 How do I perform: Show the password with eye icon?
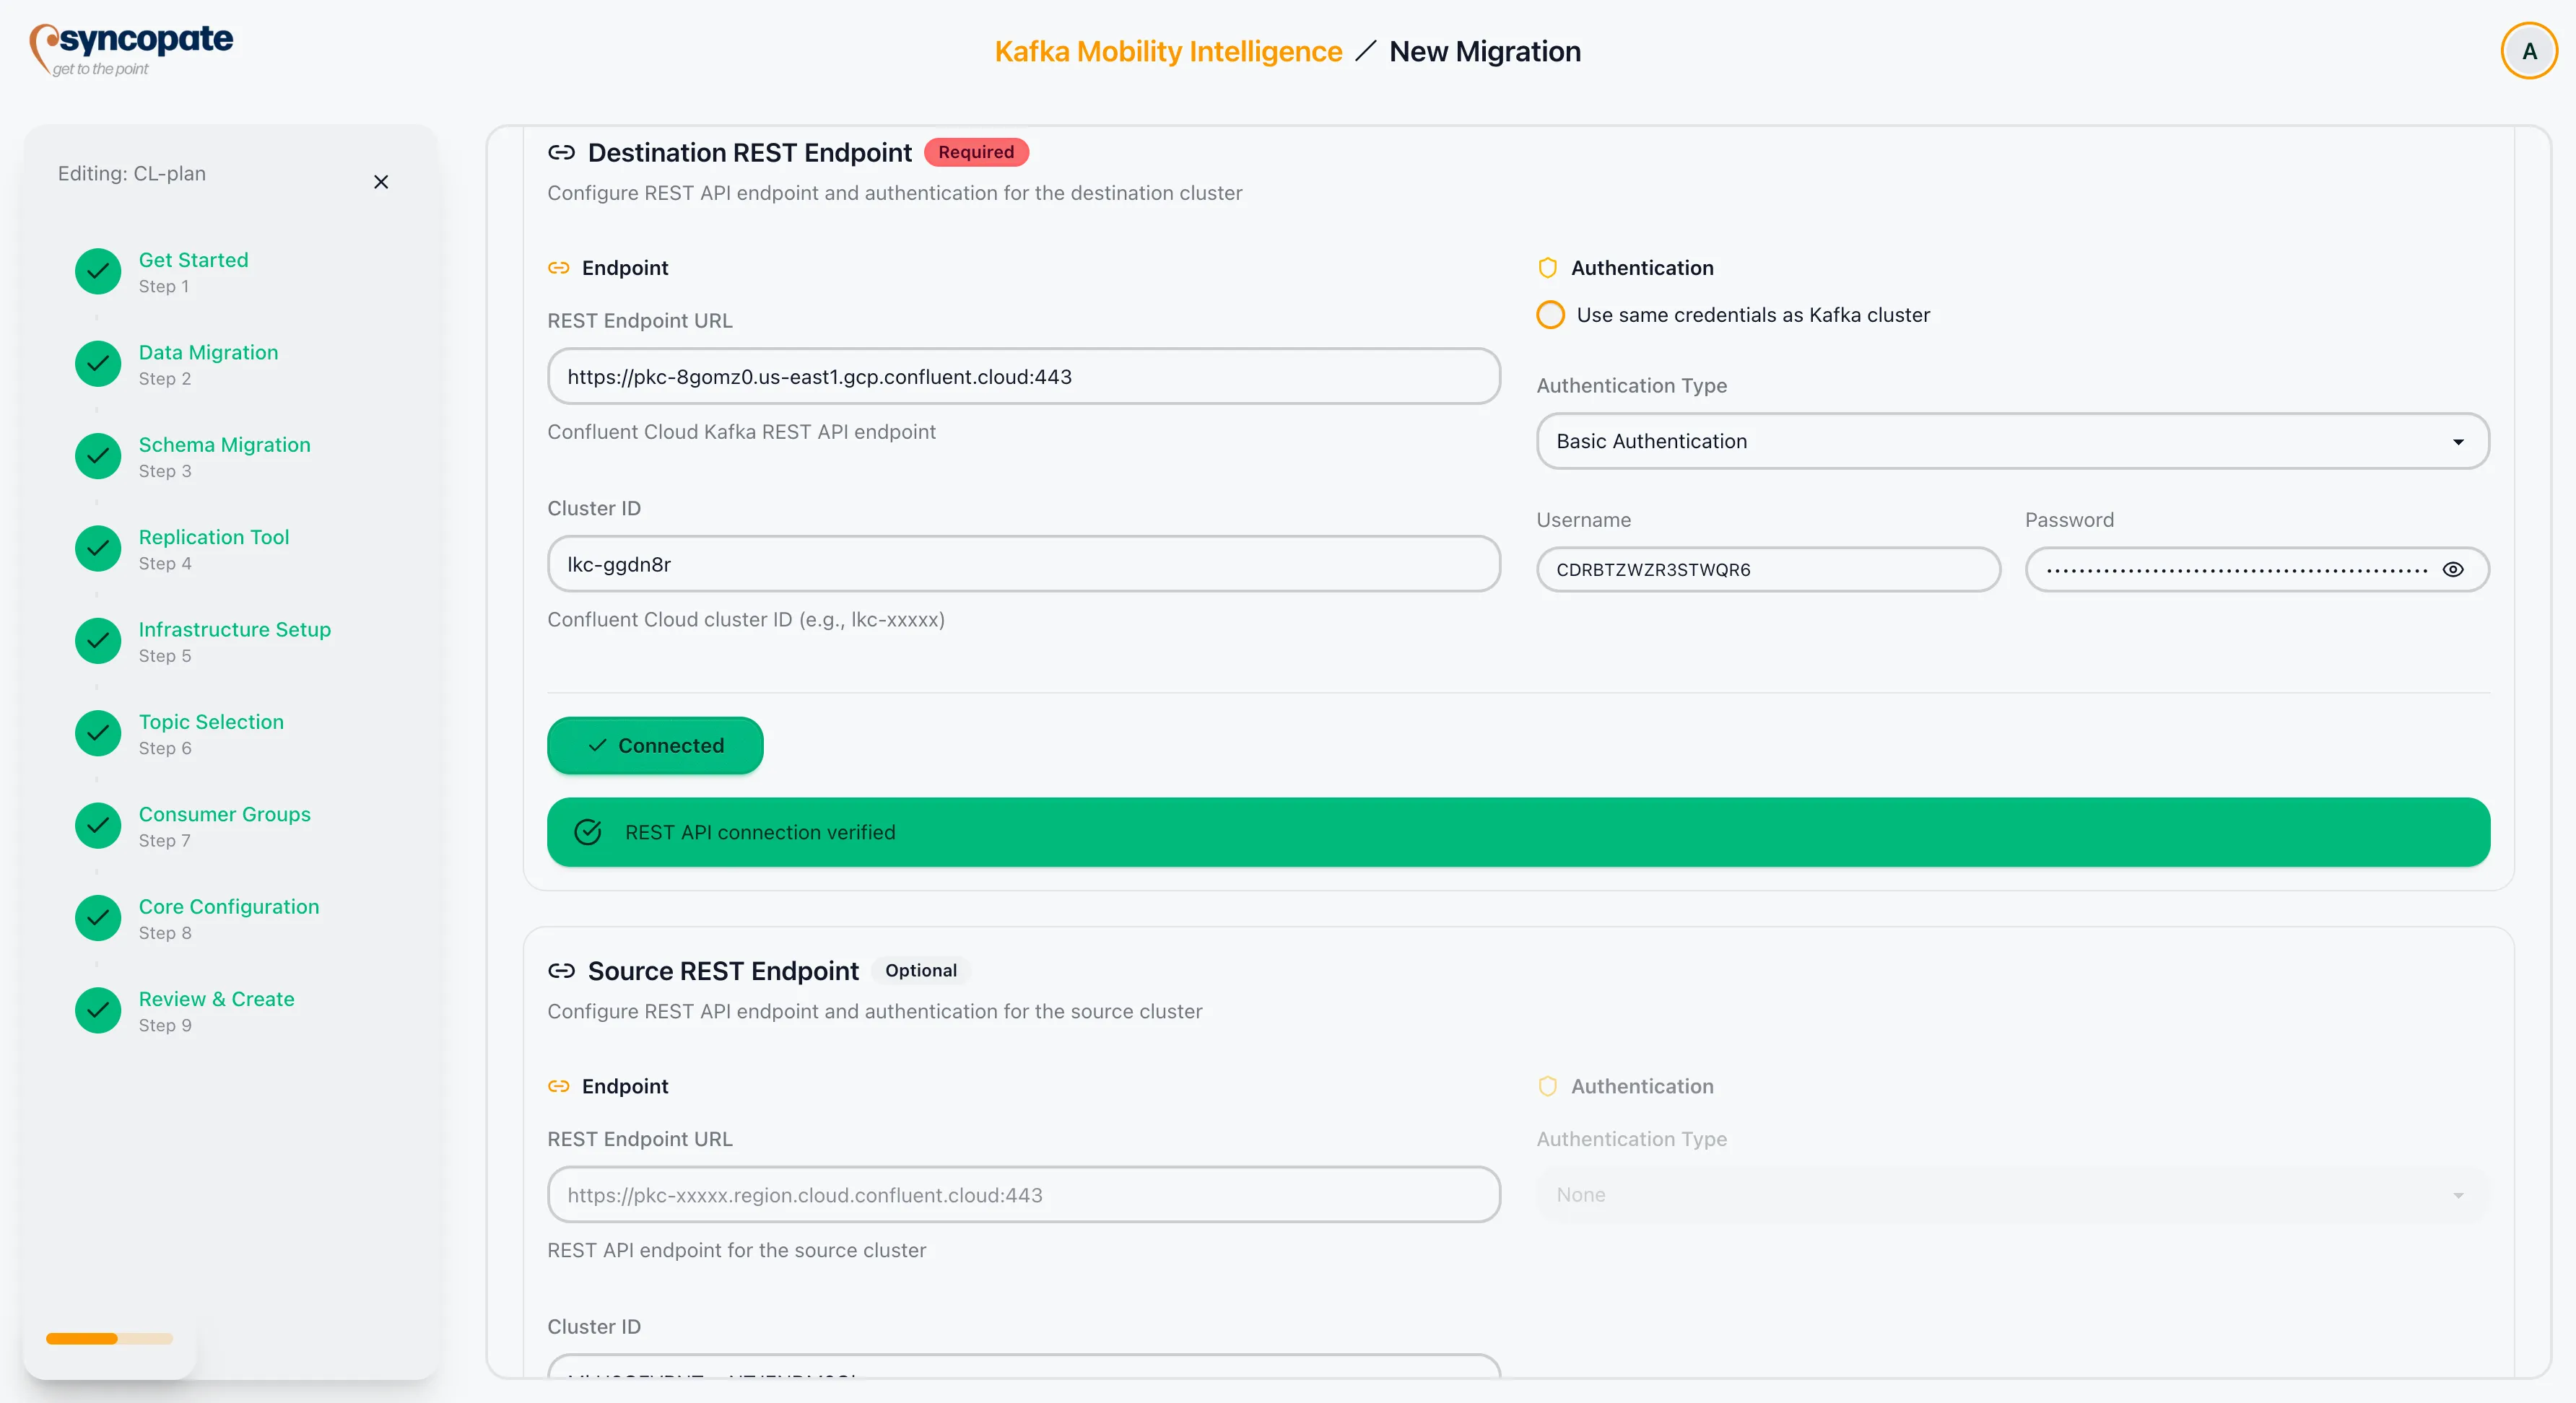point(2452,569)
